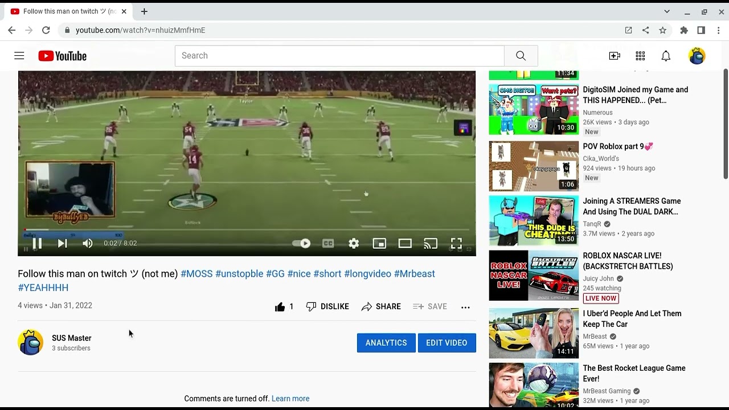Open the POV Roblox part 9 thumbnail
The width and height of the screenshot is (729, 410).
point(534,166)
